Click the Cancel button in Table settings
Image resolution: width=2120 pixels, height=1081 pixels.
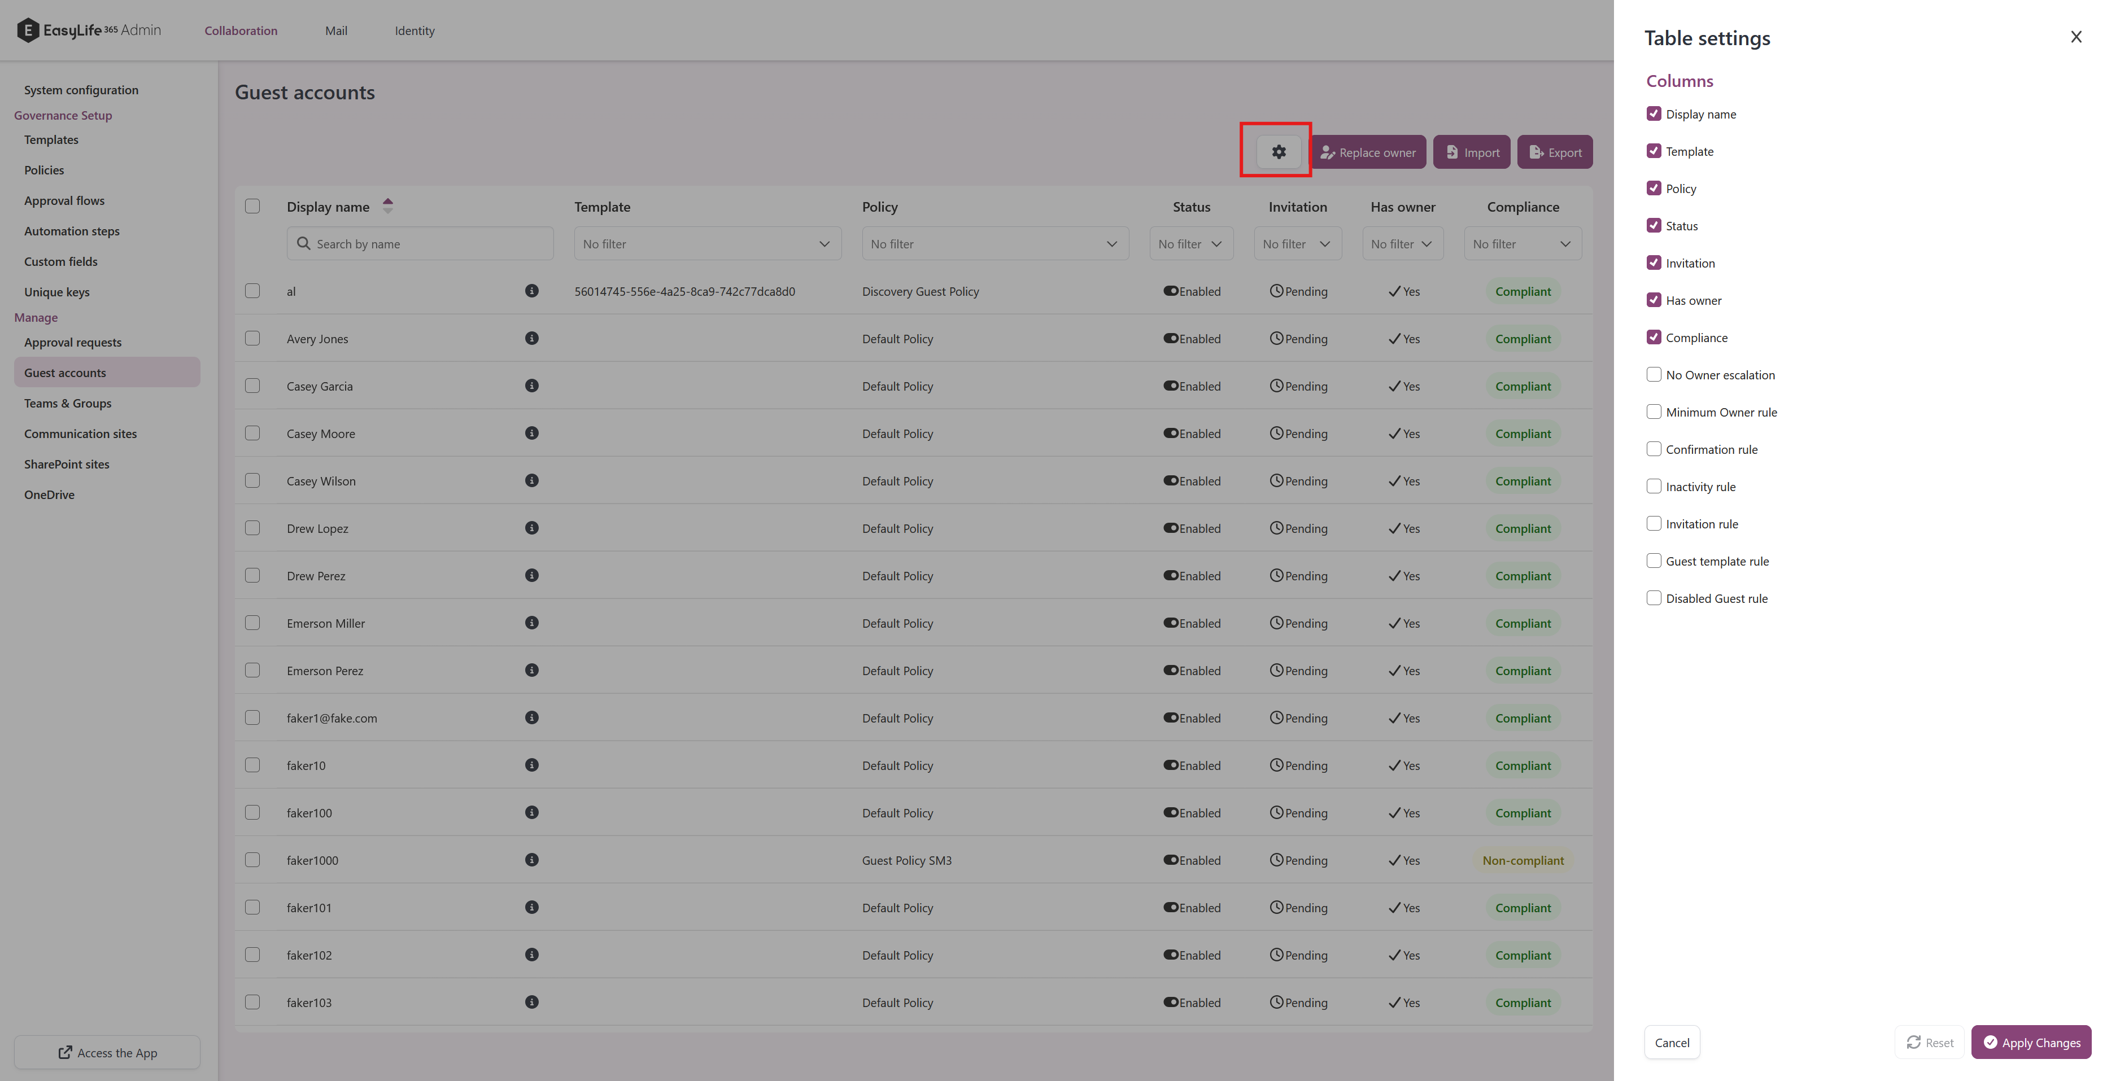tap(1672, 1043)
